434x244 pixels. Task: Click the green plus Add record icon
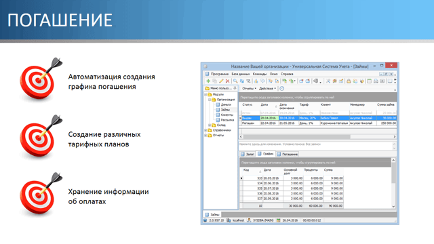coord(208,81)
